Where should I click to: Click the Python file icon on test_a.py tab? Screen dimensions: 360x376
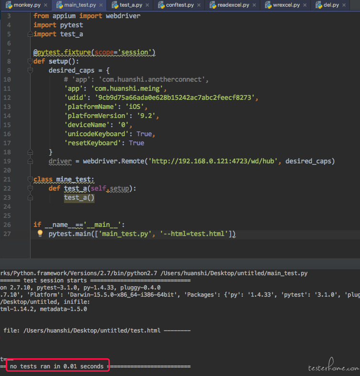(x=115, y=5)
